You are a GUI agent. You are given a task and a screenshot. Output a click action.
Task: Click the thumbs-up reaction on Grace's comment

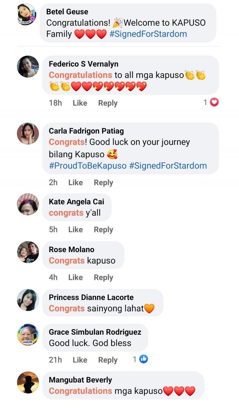tap(144, 359)
